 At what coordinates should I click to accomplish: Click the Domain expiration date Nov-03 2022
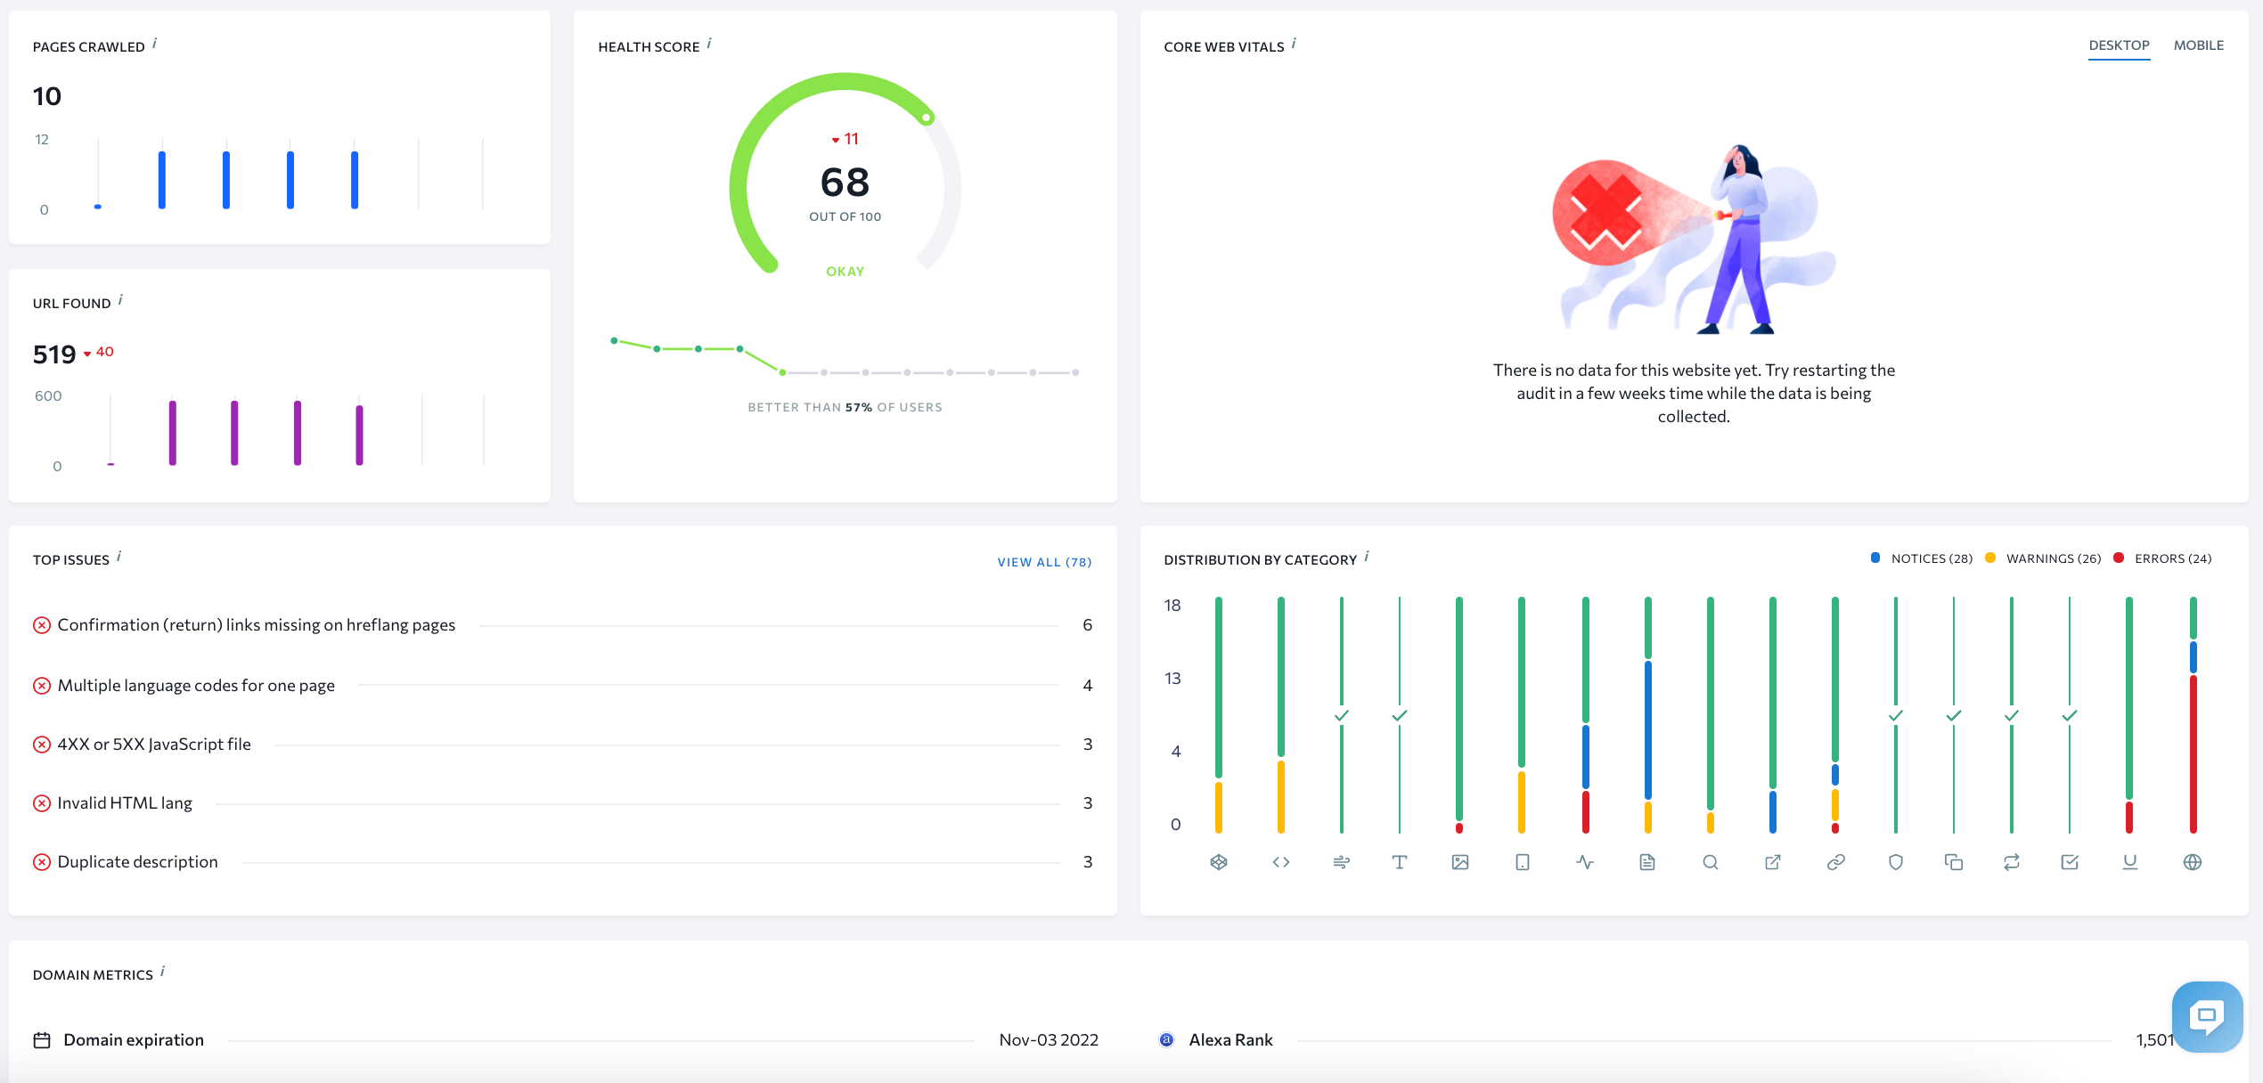pyautogui.click(x=1049, y=1040)
